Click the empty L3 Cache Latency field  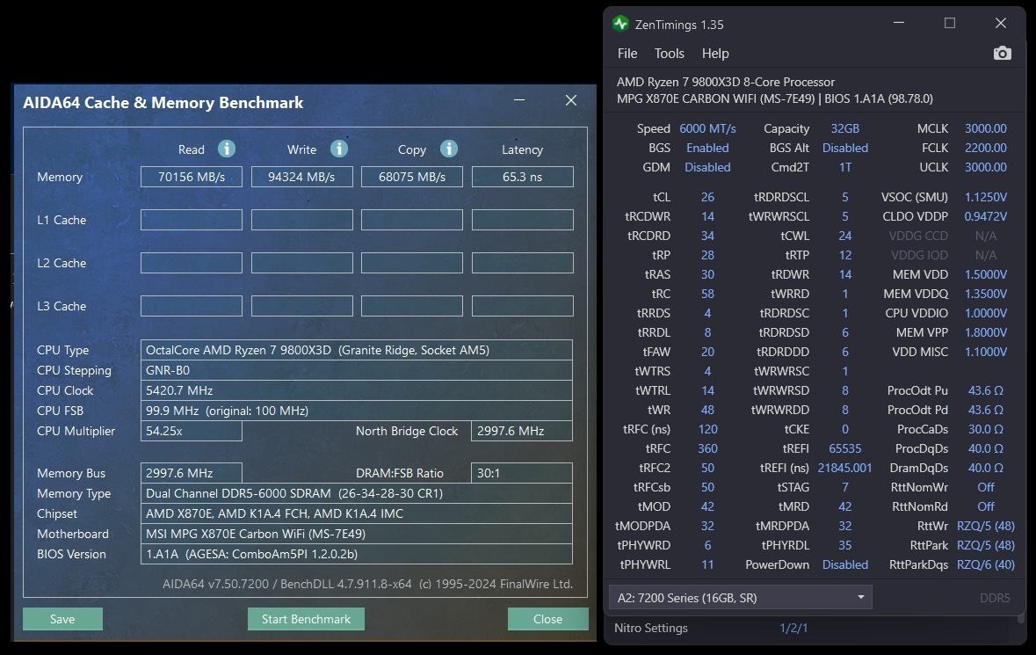click(x=522, y=305)
